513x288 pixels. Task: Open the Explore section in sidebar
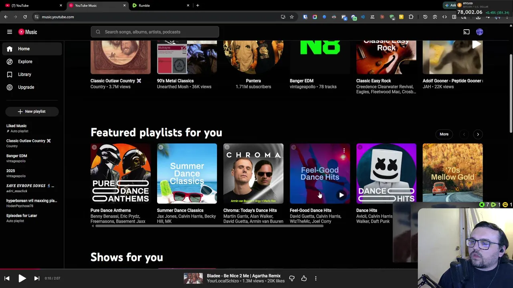click(32, 62)
